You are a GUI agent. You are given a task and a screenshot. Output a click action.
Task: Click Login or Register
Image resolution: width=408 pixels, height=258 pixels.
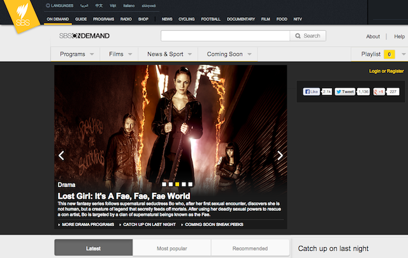(386, 71)
